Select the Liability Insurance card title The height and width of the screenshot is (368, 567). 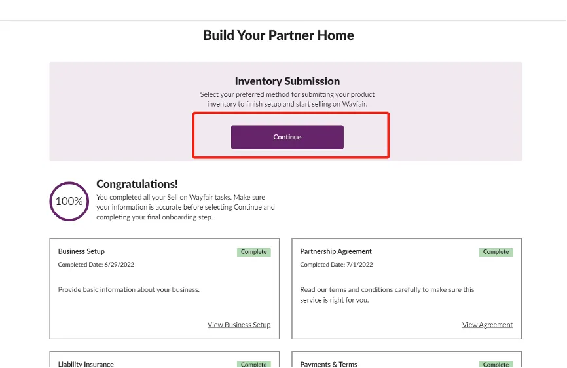[86, 364]
